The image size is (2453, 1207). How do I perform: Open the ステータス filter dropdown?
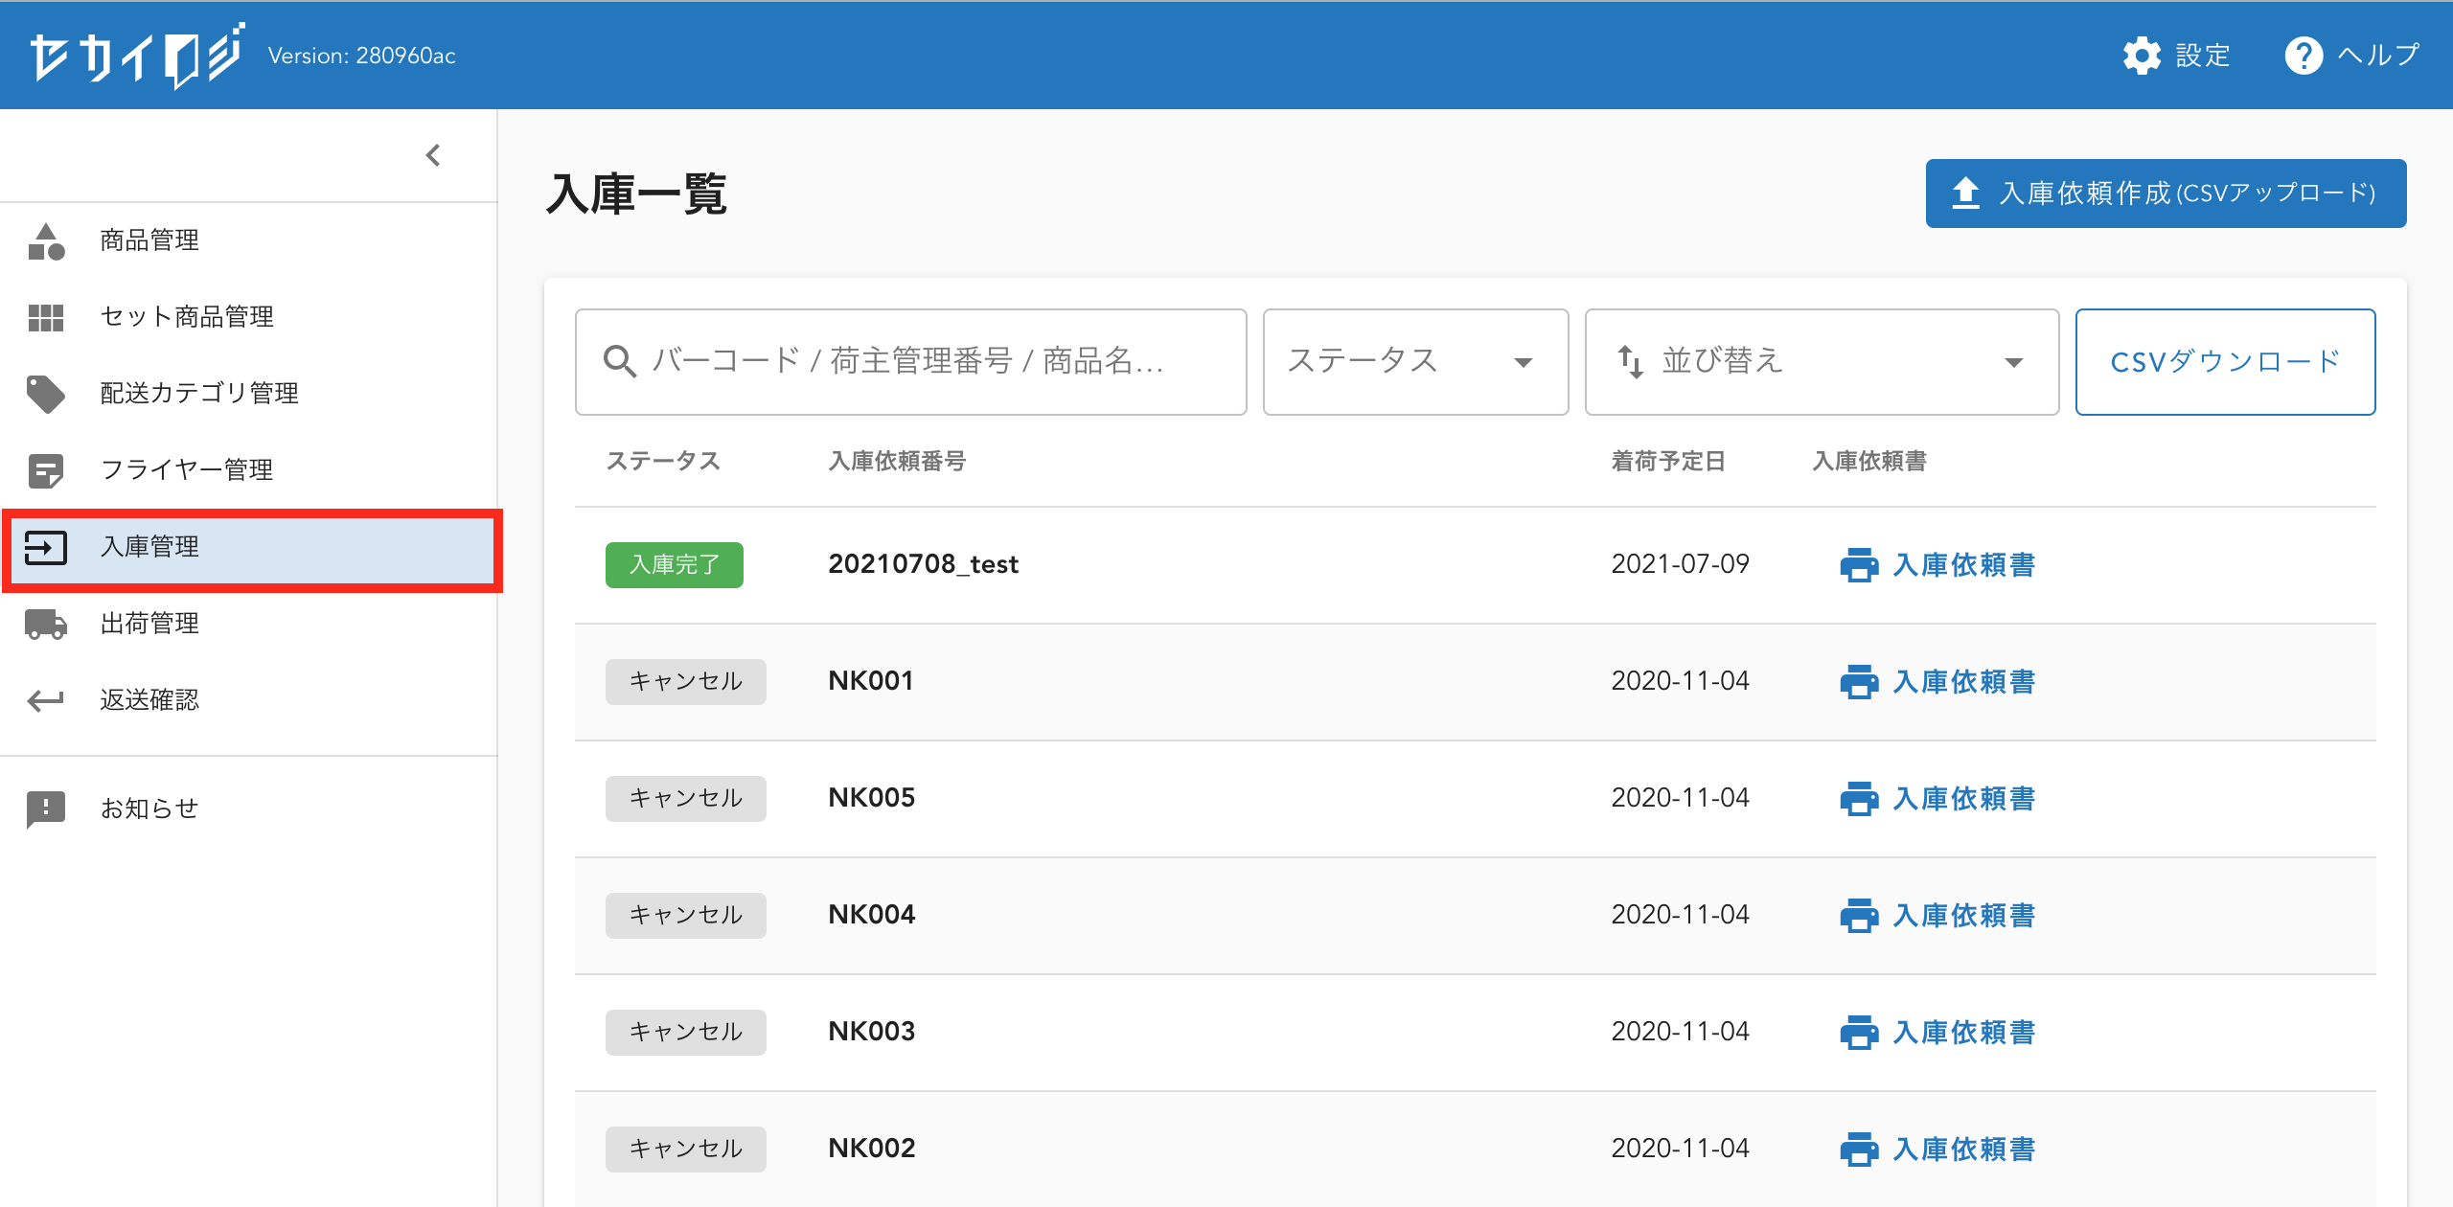point(1414,362)
